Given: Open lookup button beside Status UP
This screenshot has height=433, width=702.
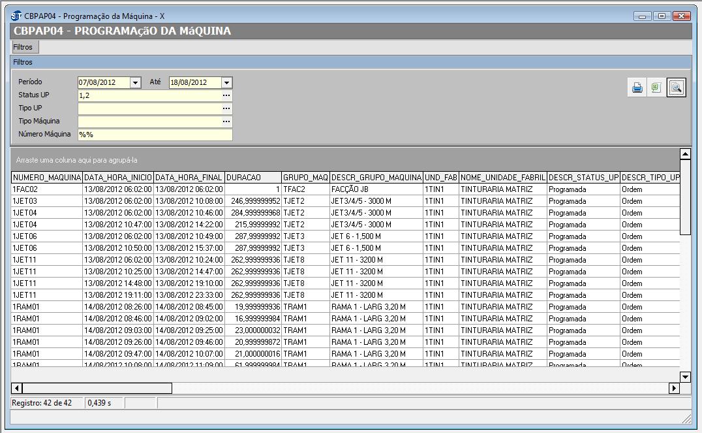Looking at the screenshot, I should pos(226,95).
